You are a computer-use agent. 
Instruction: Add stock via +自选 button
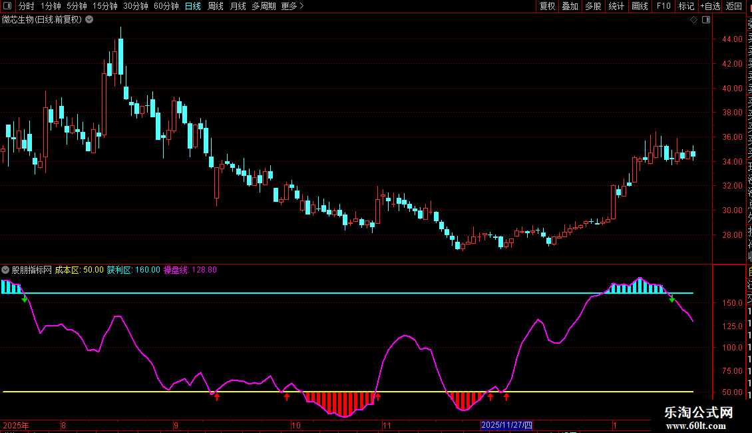709,6
